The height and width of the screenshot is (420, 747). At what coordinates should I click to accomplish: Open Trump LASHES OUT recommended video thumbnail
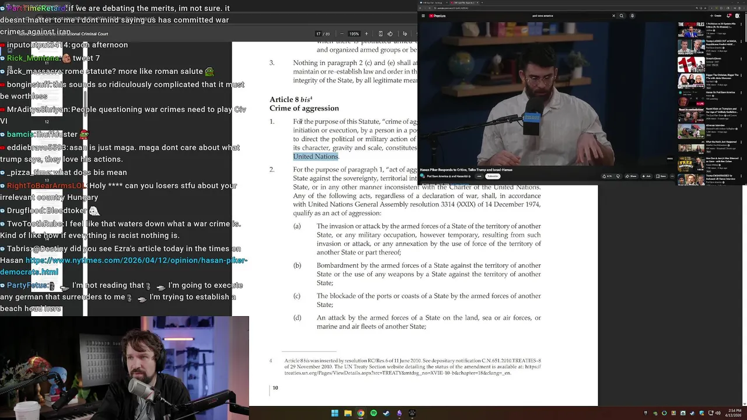691,47
